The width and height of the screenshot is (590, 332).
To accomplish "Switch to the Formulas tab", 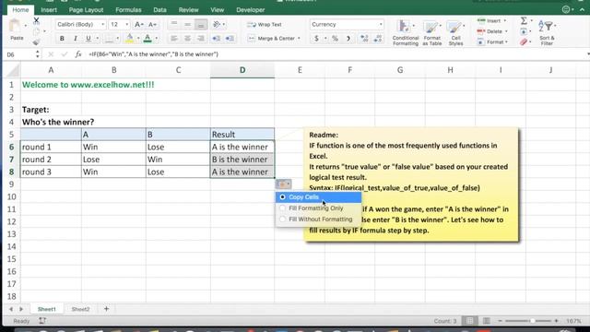I will 128,10.
